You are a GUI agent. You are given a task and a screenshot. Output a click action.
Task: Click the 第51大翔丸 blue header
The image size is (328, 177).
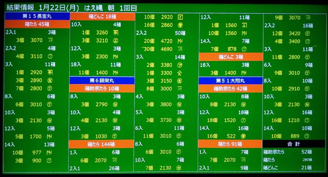[231, 81]
